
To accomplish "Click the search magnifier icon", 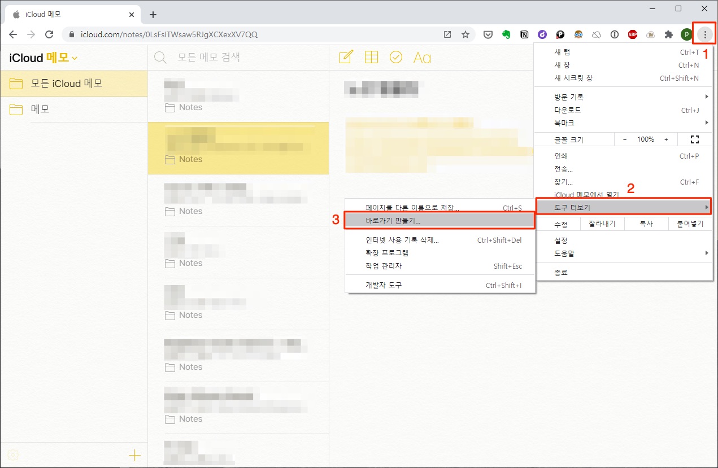I will [x=160, y=58].
